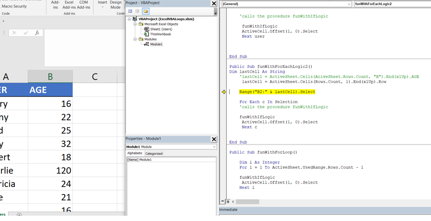The height and width of the screenshot is (221, 431).
Task: Switch to the Alphabetic properties tab
Action: click(135, 153)
